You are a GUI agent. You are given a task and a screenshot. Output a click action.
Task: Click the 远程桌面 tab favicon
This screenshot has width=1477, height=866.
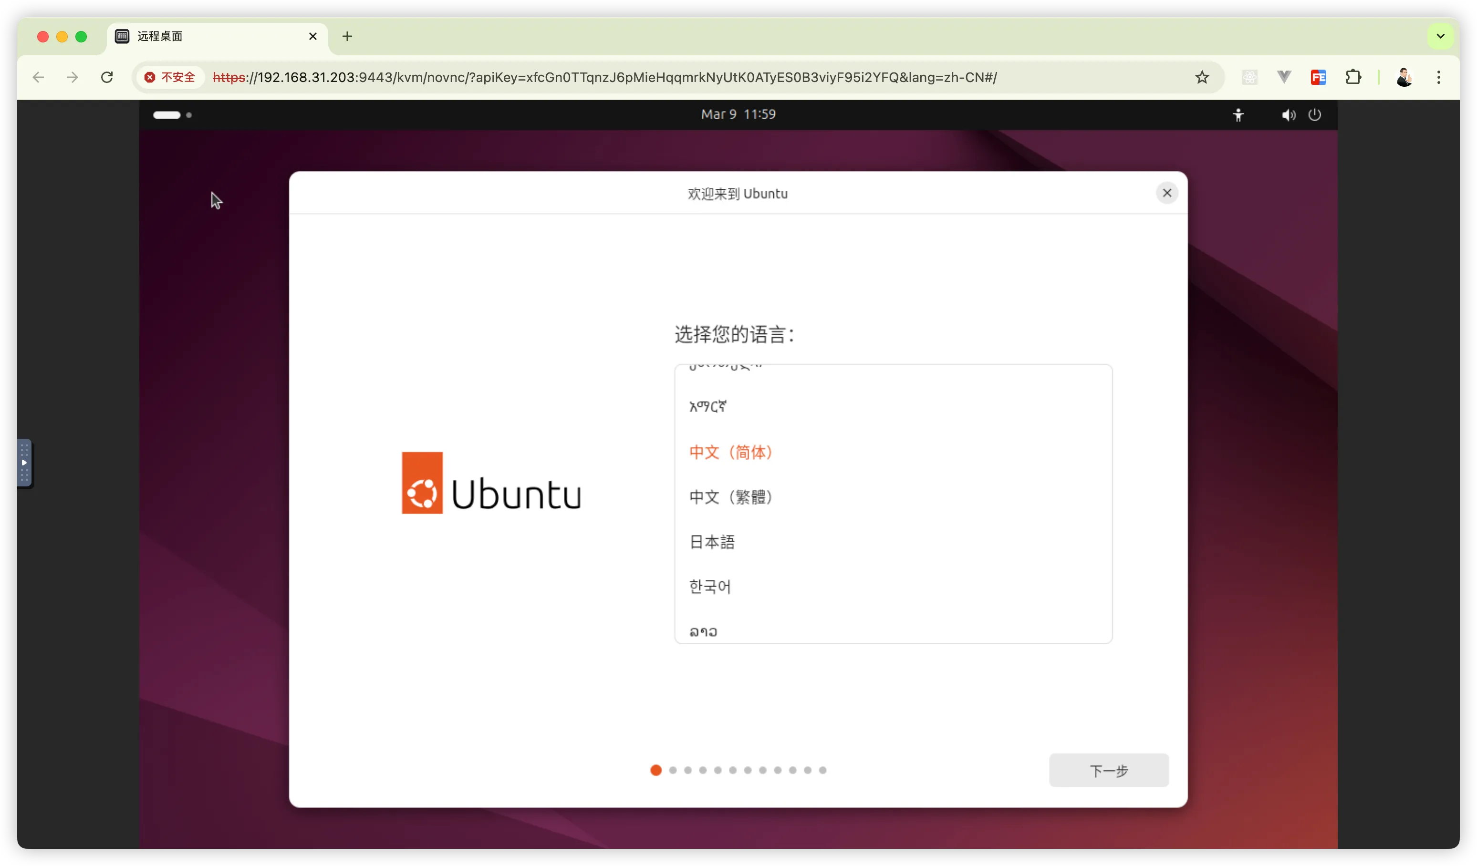coord(122,36)
